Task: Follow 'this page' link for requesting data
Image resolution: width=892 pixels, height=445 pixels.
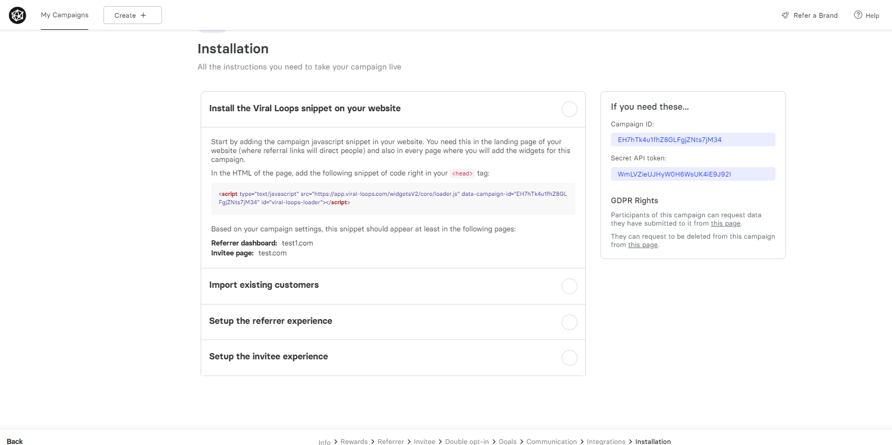Action: click(x=726, y=224)
